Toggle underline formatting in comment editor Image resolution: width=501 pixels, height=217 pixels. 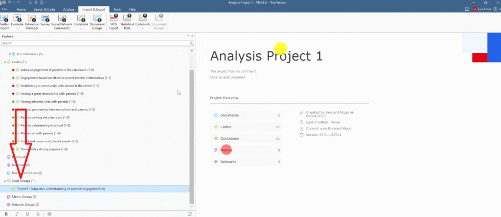[27, 214]
